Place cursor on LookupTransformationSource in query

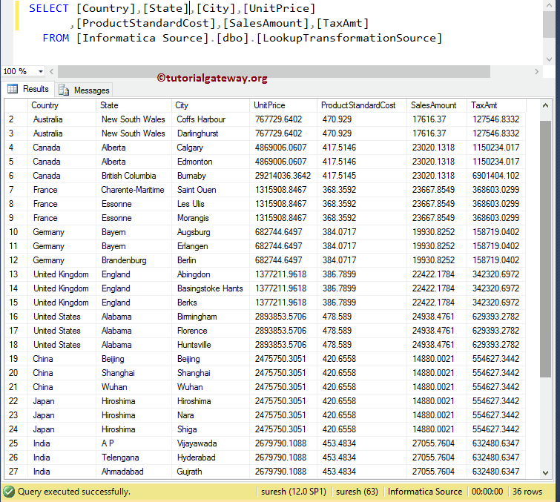pyautogui.click(x=349, y=38)
